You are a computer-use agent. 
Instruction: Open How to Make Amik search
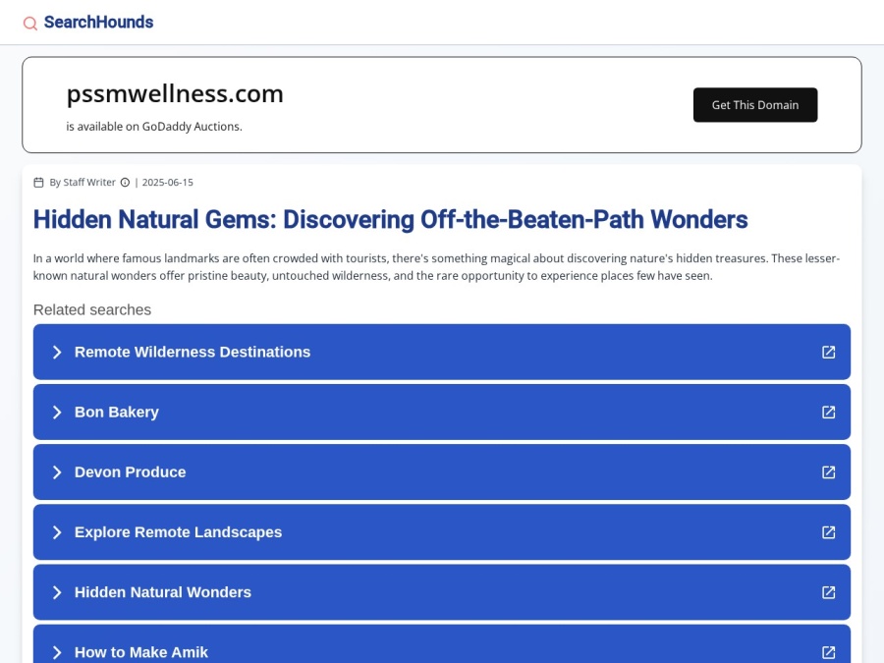tap(441, 643)
